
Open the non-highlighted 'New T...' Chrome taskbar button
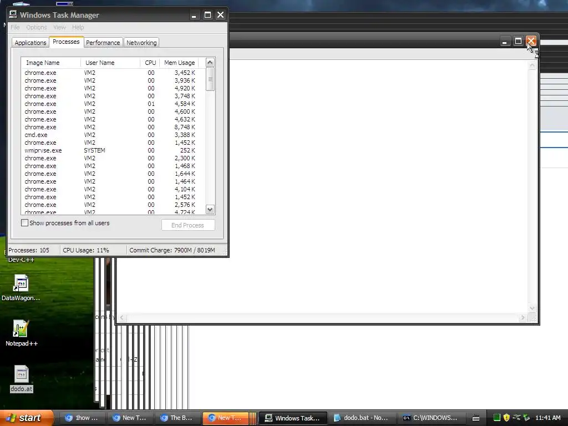pyautogui.click(x=129, y=418)
